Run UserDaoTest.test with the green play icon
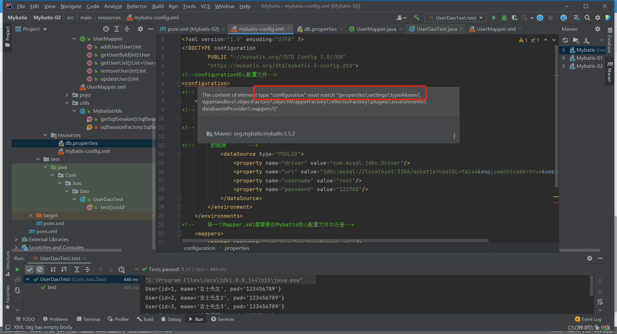This screenshot has height=334, width=617. pyautogui.click(x=494, y=18)
